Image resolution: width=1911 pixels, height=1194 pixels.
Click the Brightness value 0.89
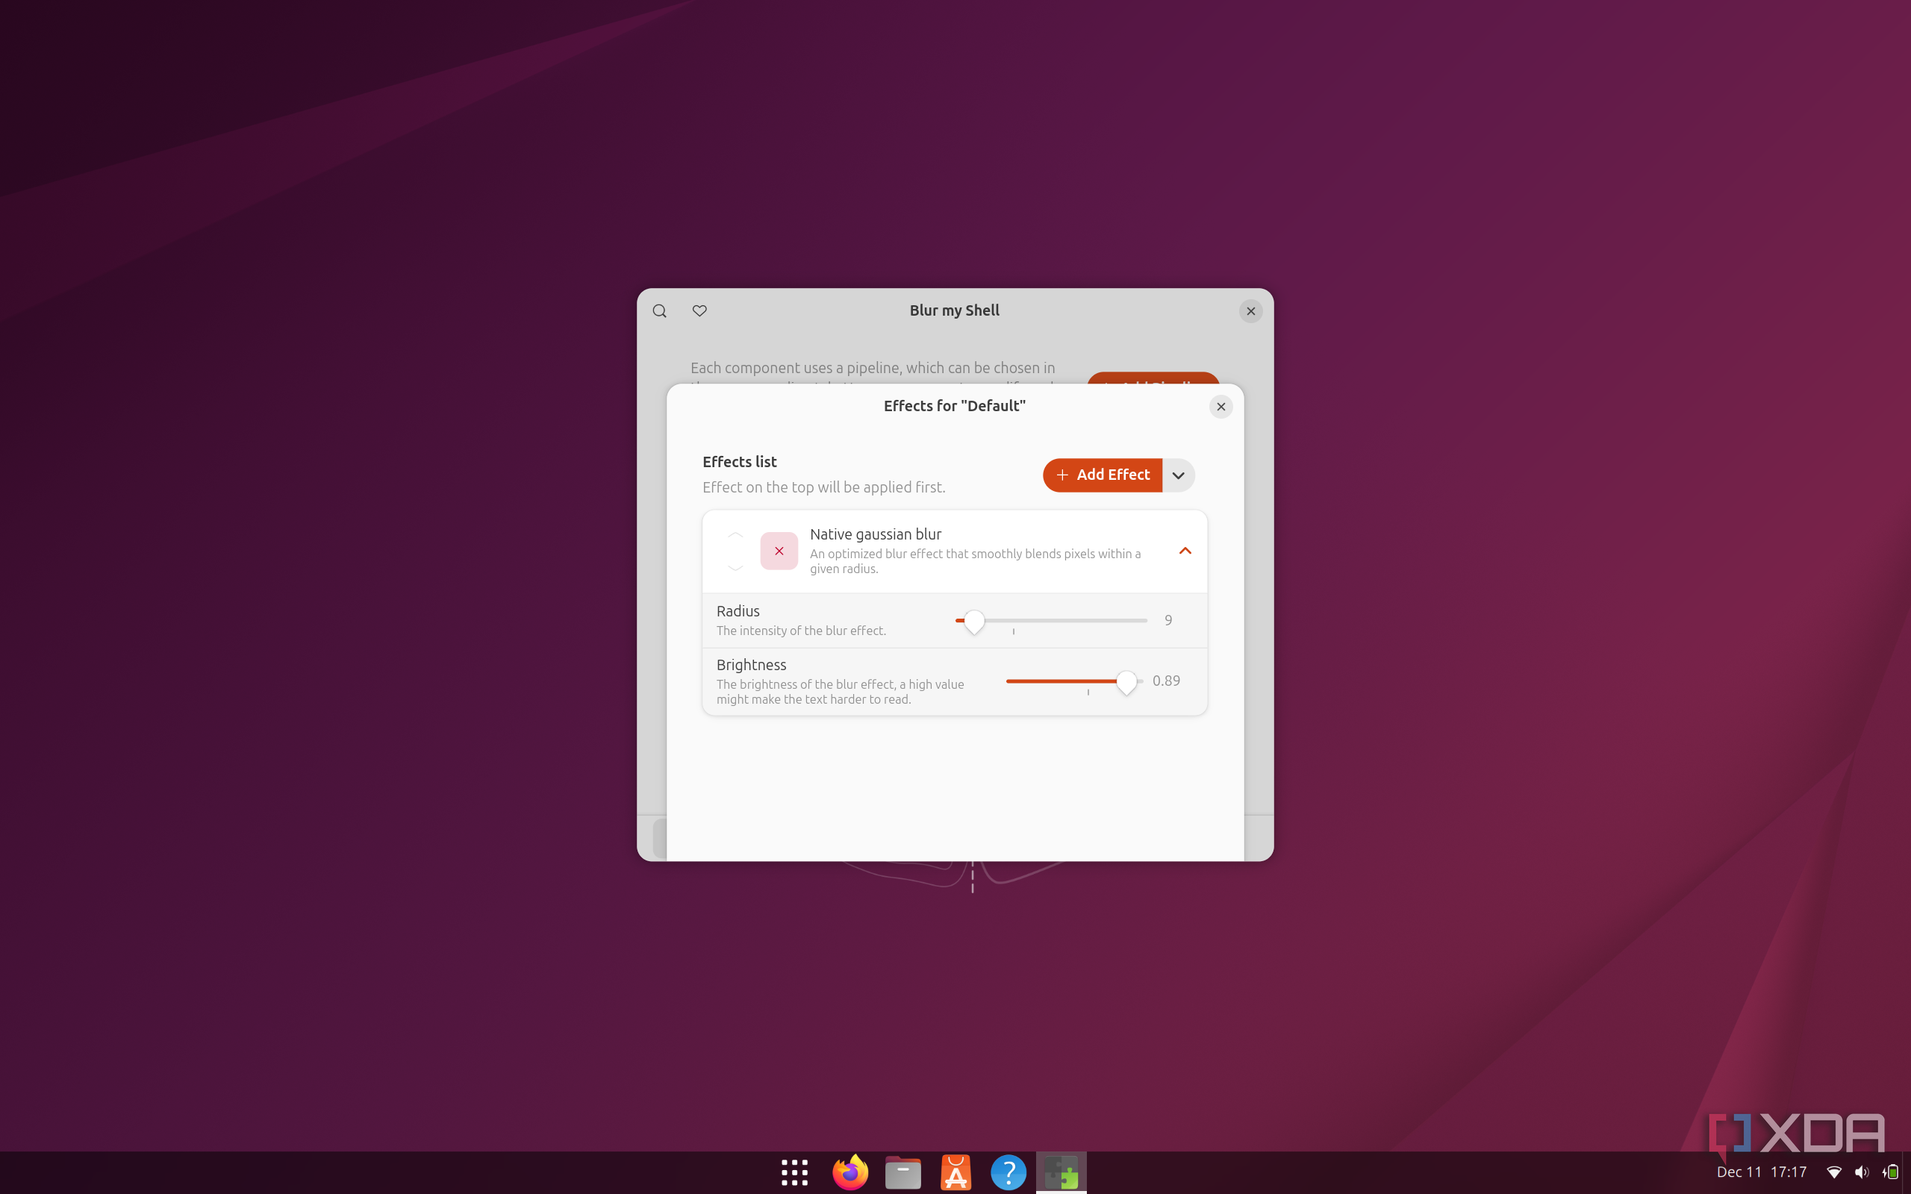(x=1166, y=681)
